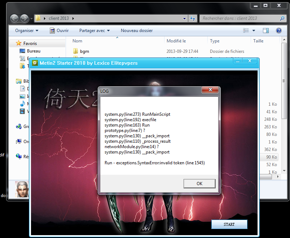Click OK in the LOG dialog

[x=199, y=184]
